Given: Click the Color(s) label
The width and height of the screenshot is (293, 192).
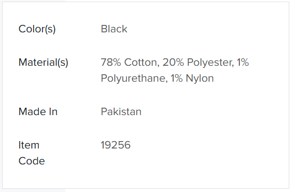Looking at the screenshot, I should click(37, 29).
